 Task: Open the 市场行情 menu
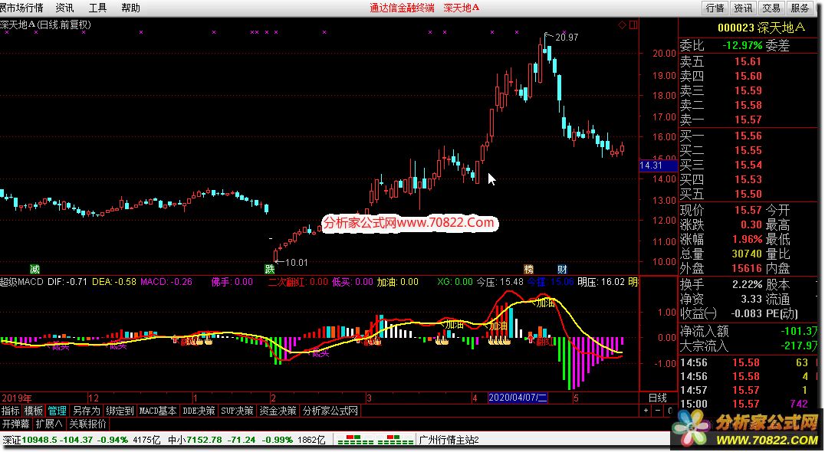(x=21, y=8)
